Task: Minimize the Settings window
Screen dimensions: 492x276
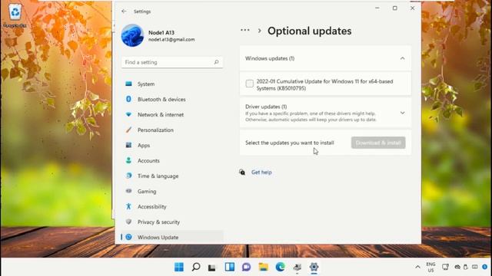Action: tap(377, 8)
